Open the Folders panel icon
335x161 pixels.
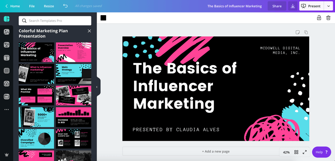tap(7, 96)
